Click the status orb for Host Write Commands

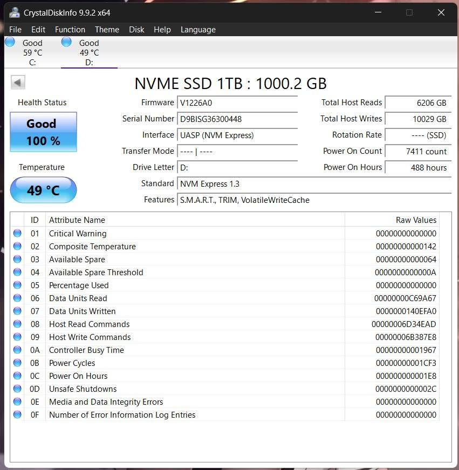click(17, 337)
